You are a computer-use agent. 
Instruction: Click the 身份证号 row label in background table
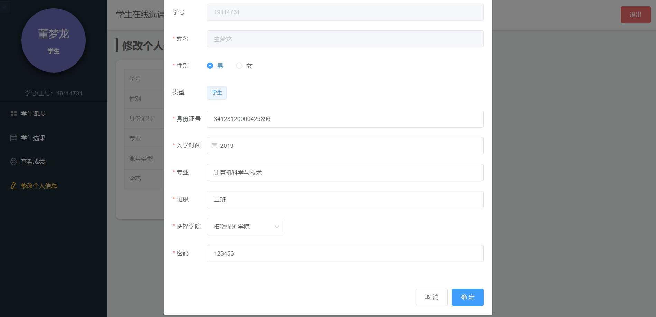click(x=141, y=118)
